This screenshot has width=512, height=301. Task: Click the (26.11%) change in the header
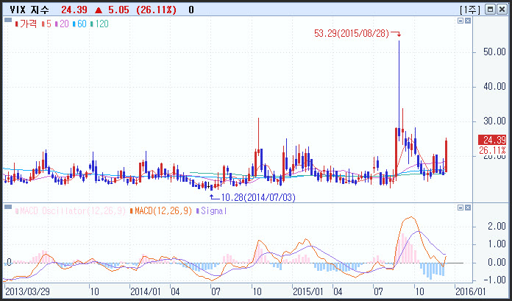pos(157,10)
